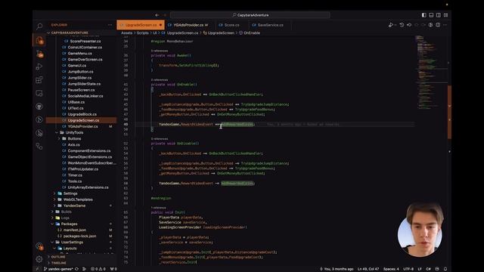Click the notifications bell in status bar
Image resolution: width=484 pixels, height=272 pixels.
(x=445, y=269)
